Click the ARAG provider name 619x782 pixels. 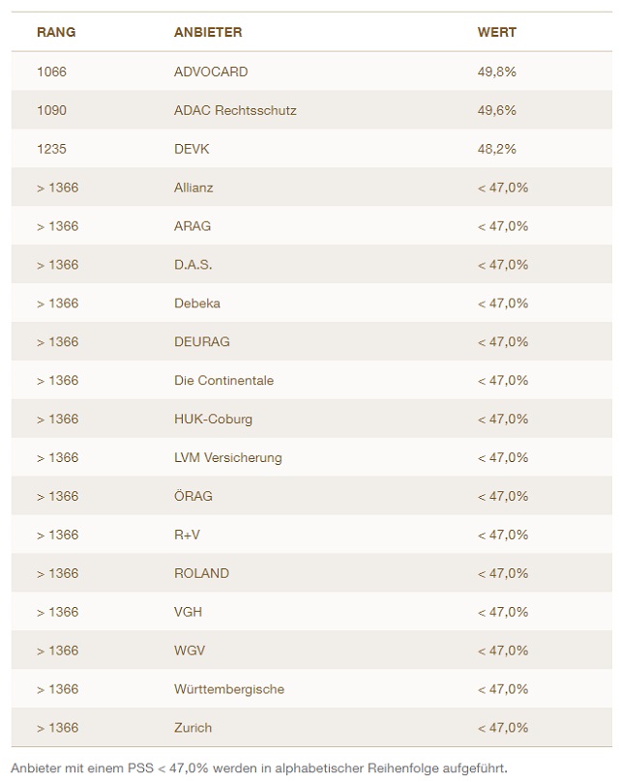[192, 226]
